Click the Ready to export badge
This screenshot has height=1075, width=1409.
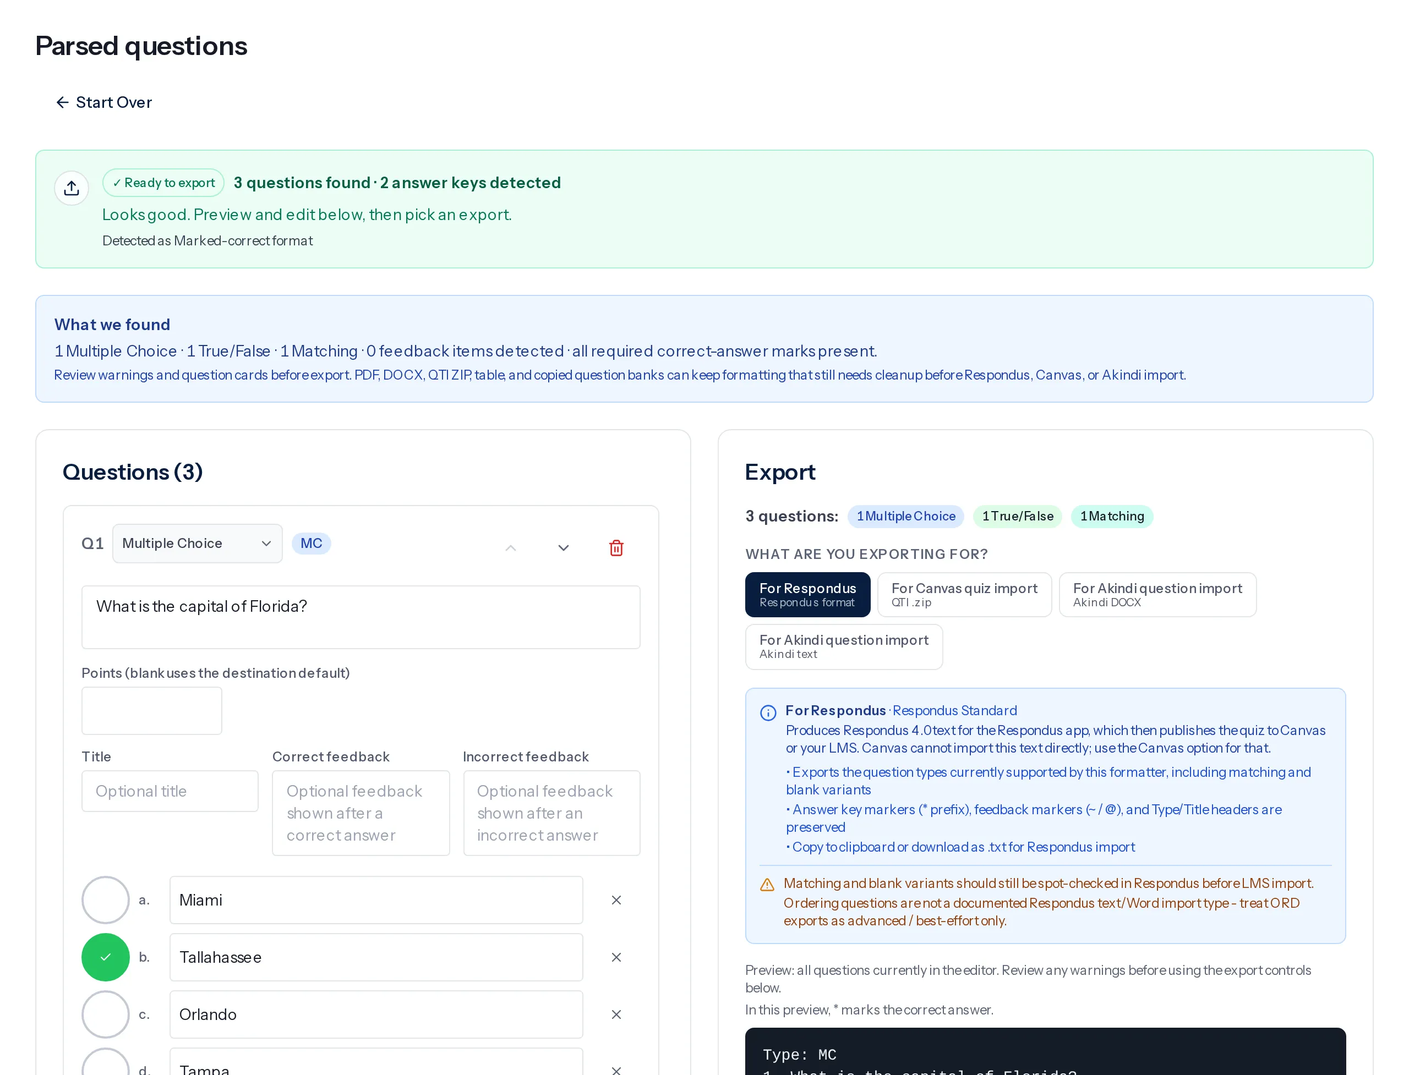coord(163,182)
